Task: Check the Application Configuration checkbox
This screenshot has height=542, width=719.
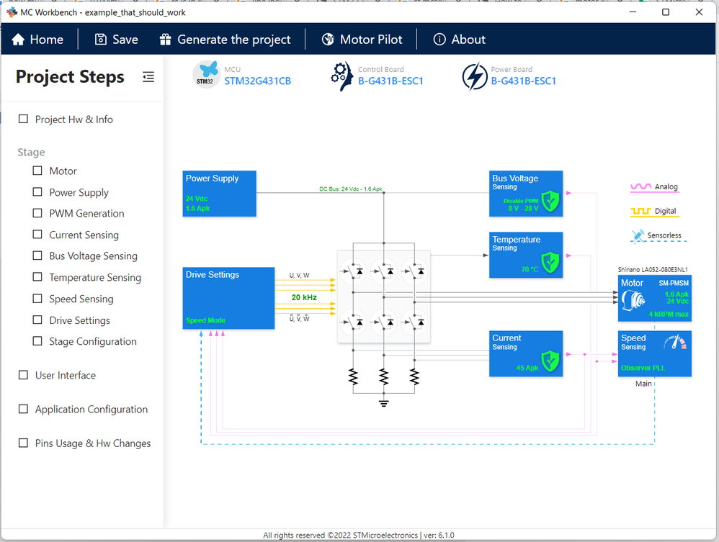Action: pos(23,409)
